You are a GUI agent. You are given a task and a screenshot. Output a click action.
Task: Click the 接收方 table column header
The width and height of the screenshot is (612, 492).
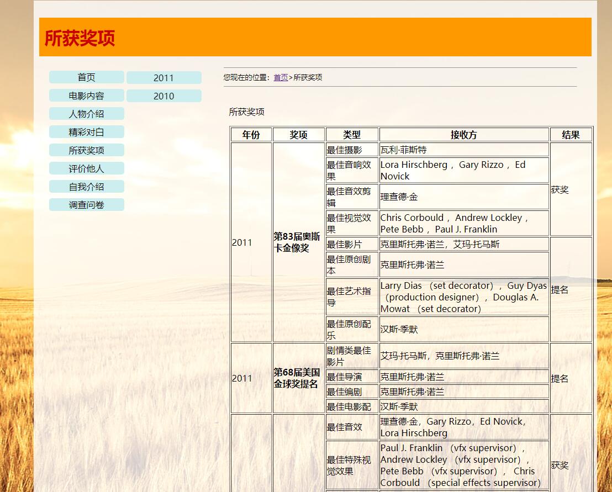tap(463, 135)
